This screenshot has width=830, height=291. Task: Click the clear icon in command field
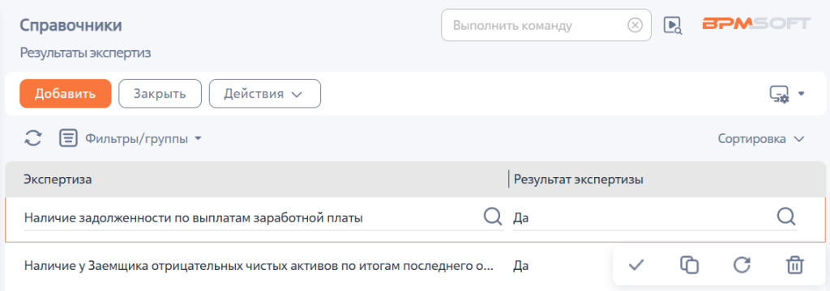[635, 25]
